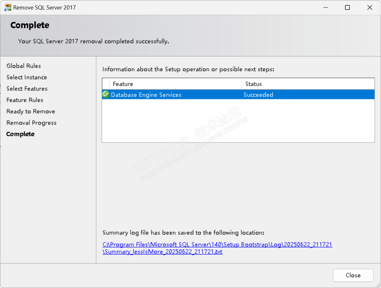The width and height of the screenshot is (381, 288).
Task: Open the Summary log file link
Action: pyautogui.click(x=217, y=248)
